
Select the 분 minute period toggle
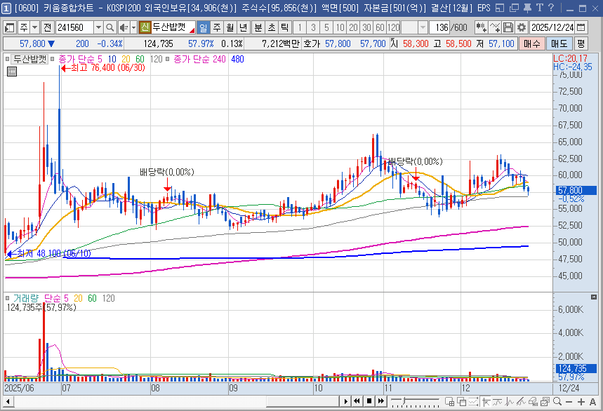point(258,27)
